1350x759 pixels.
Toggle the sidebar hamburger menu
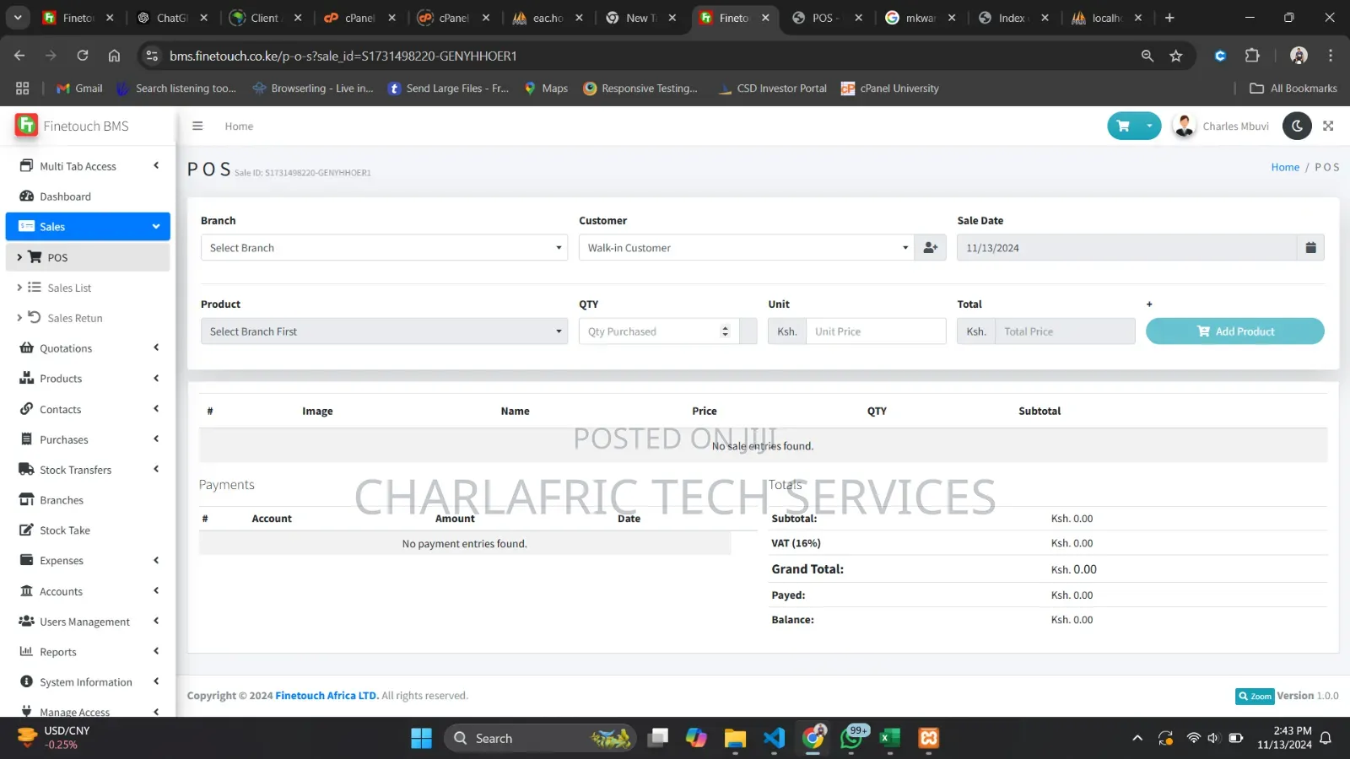click(197, 126)
